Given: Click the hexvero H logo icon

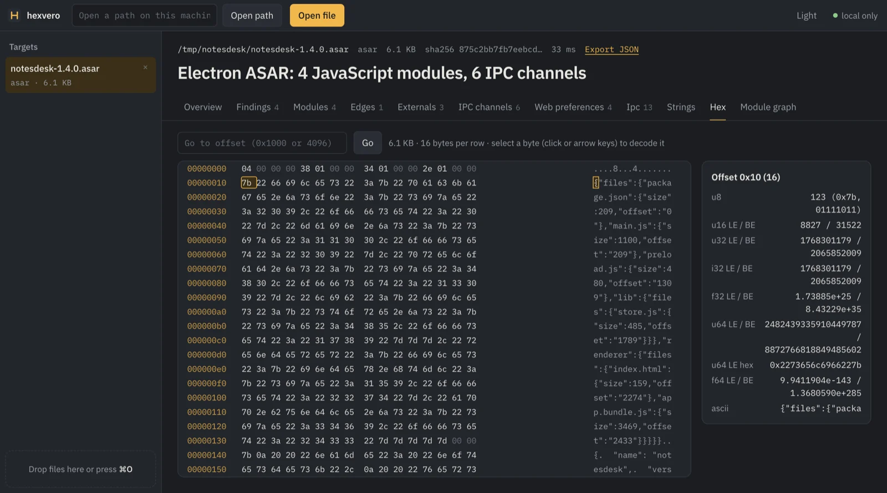Looking at the screenshot, I should pos(14,16).
